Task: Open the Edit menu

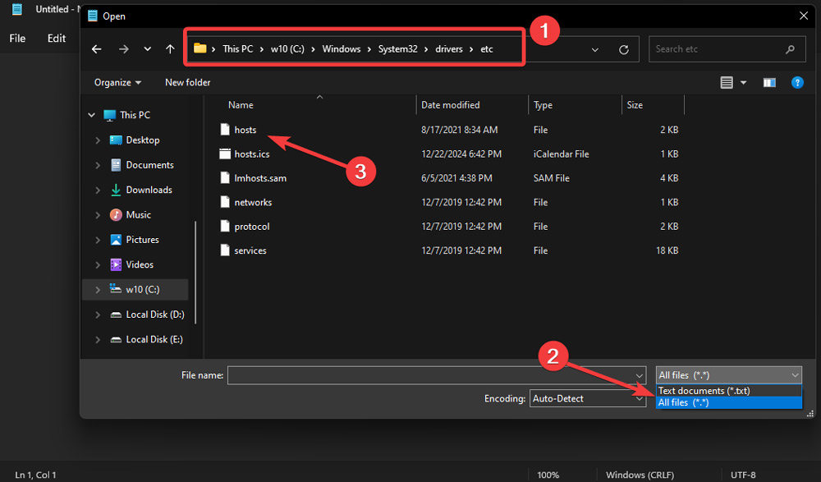Action: click(x=55, y=38)
